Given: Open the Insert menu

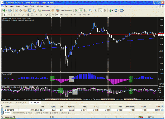Looking at the screenshot, I should point(18,6).
